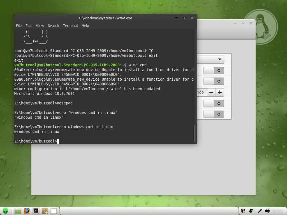This screenshot has height=215, width=287.
Task: Open the terminal launcher in the panel
Action: 36,211
